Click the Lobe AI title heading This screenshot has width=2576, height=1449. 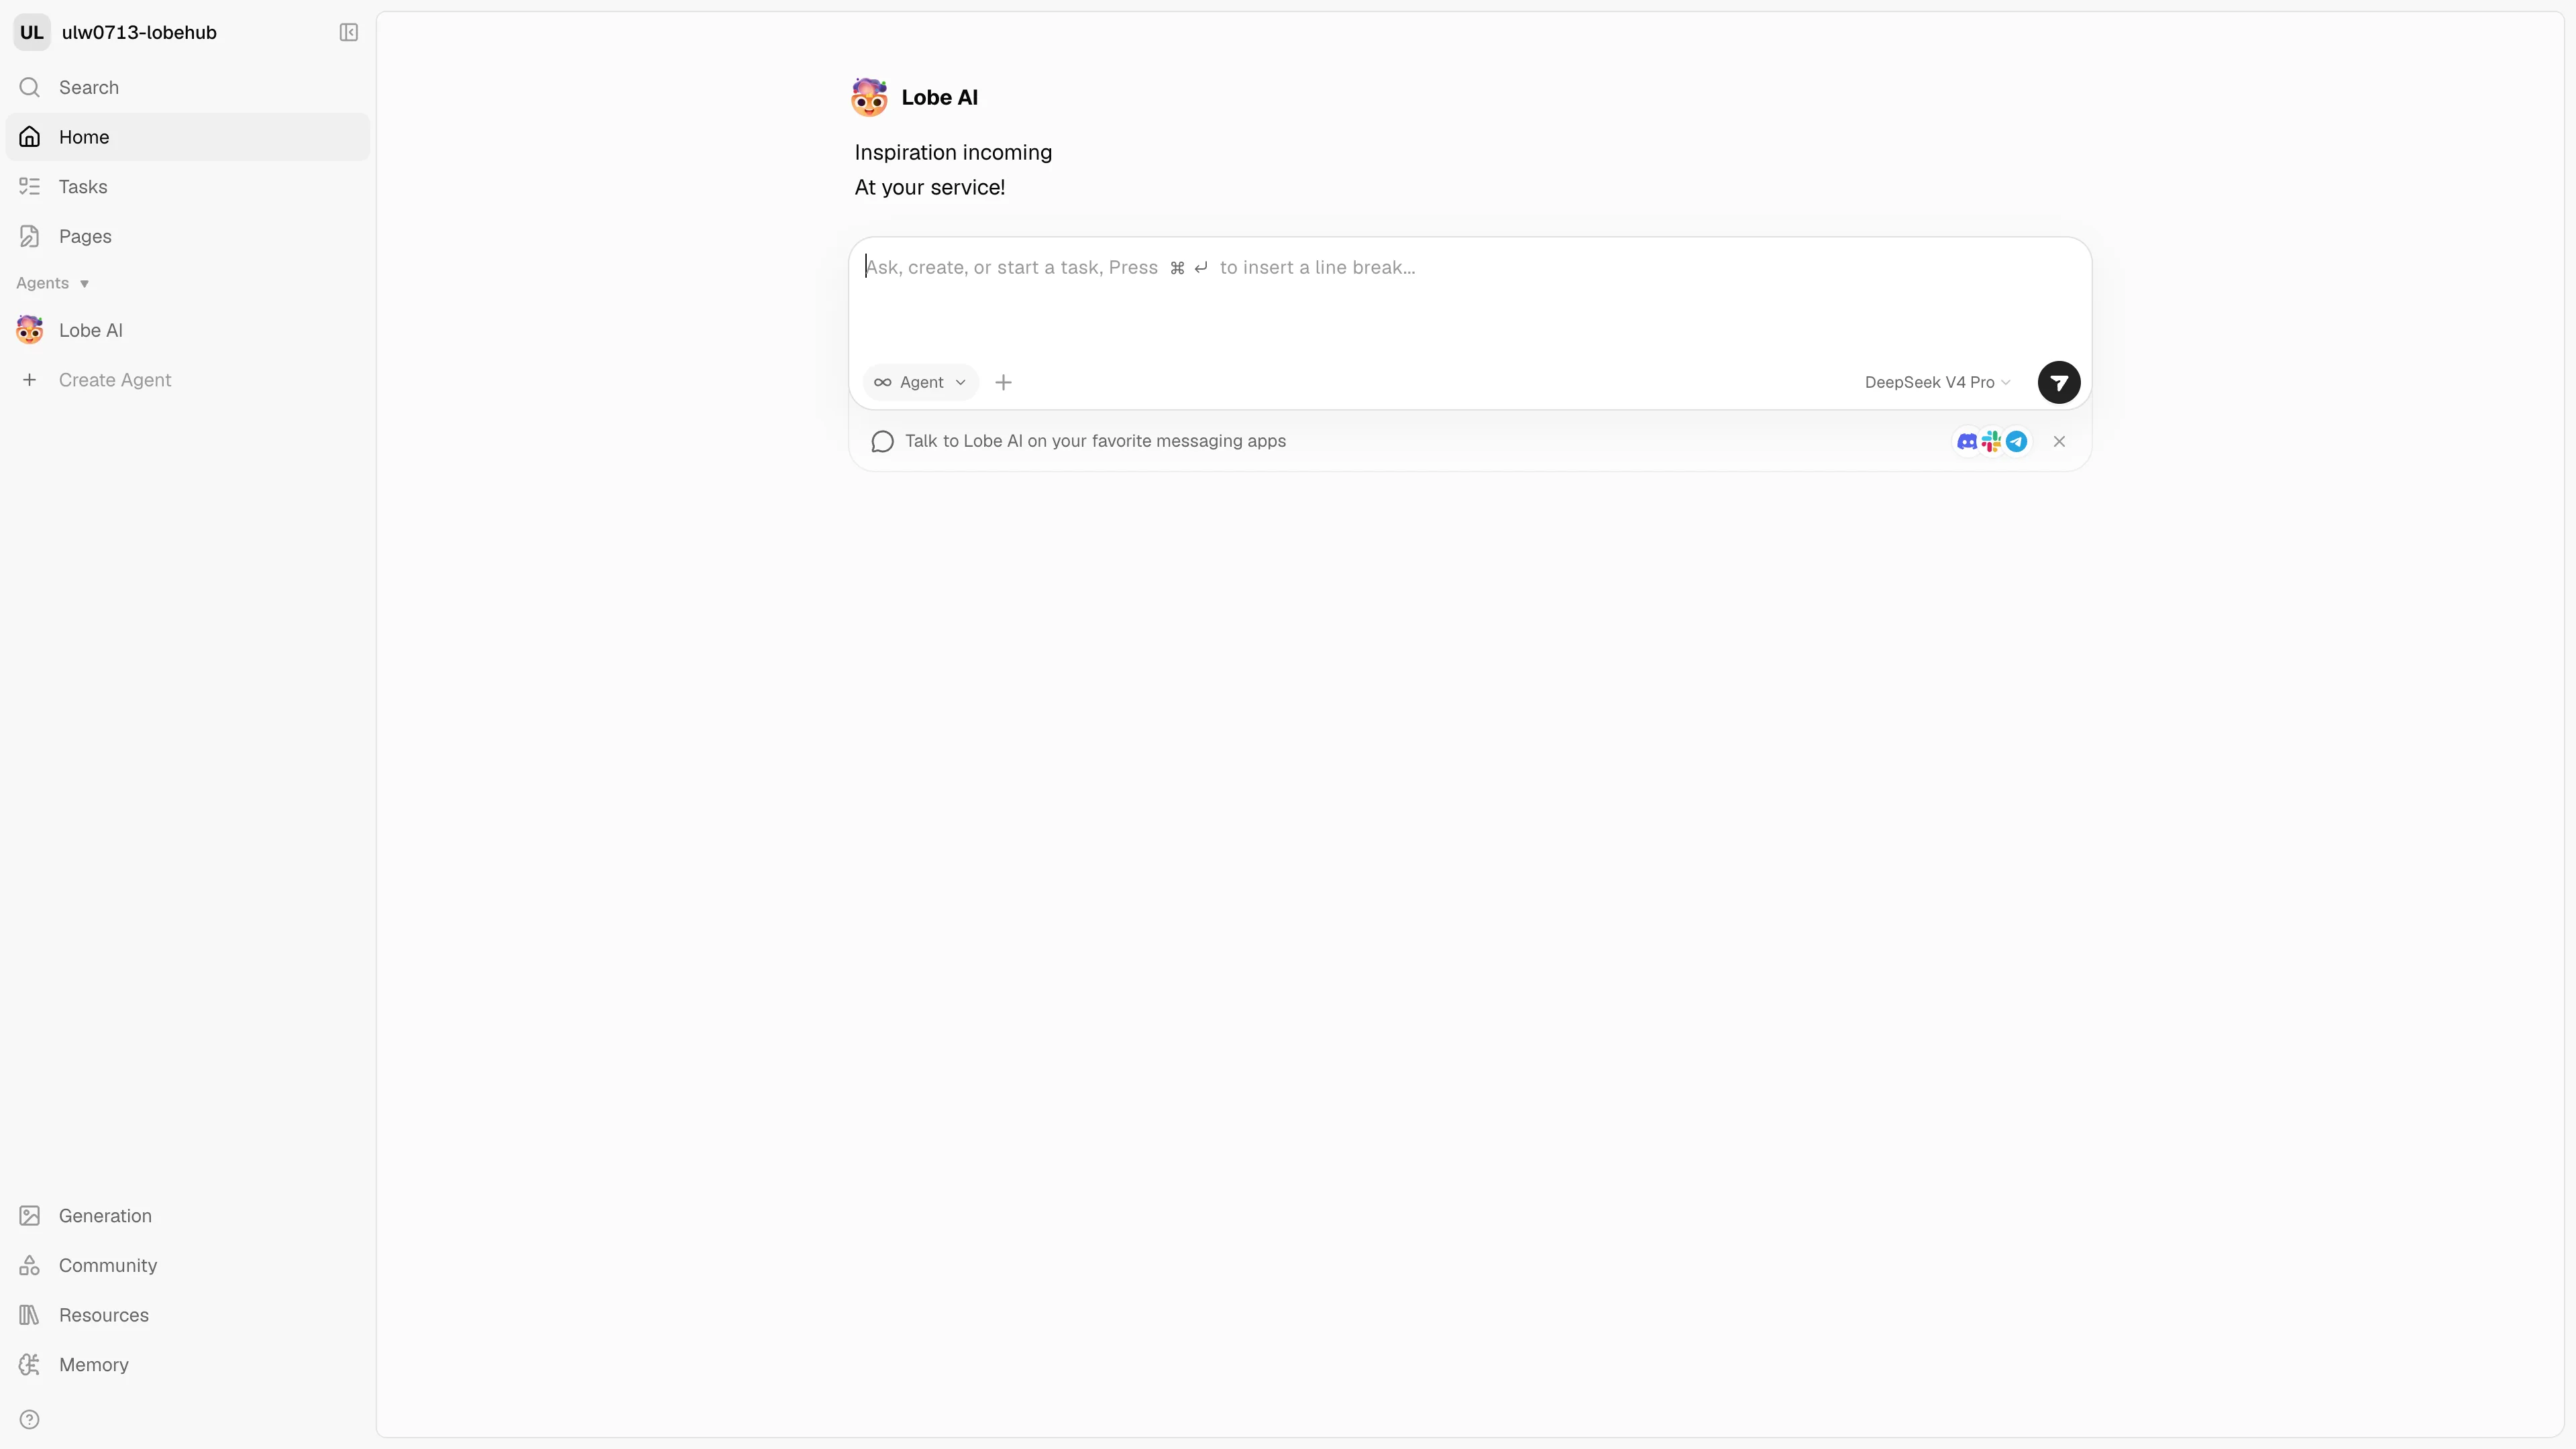click(x=940, y=97)
